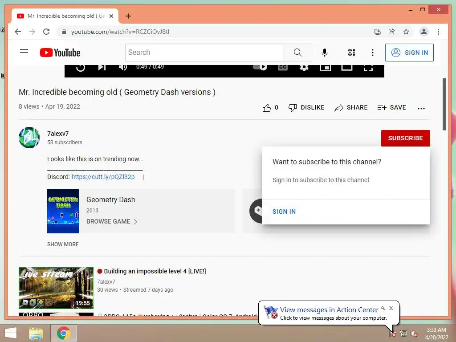
Task: Select the Mr. Incredible browser tab
Action: coord(65,16)
